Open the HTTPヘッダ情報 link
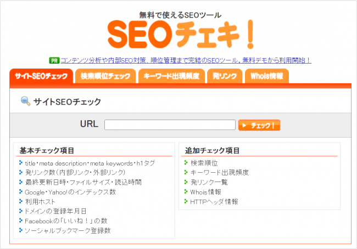357x249 pixels. tap(214, 202)
